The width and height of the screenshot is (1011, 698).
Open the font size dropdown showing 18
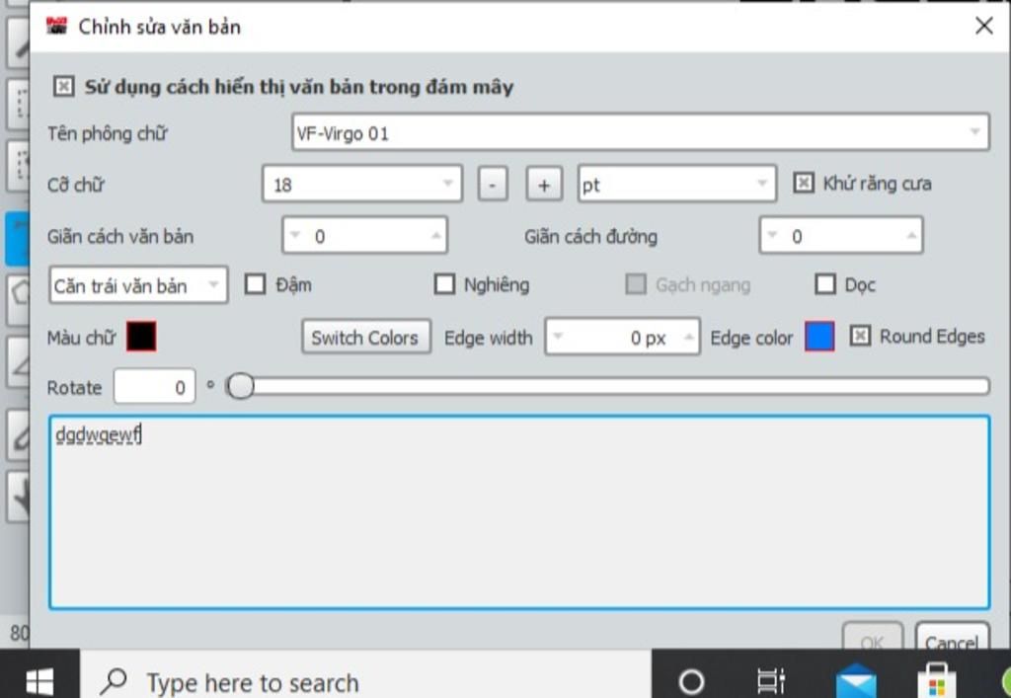click(361, 185)
